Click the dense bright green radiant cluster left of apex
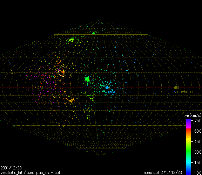This screenshot has width=202, height=175. point(87,79)
